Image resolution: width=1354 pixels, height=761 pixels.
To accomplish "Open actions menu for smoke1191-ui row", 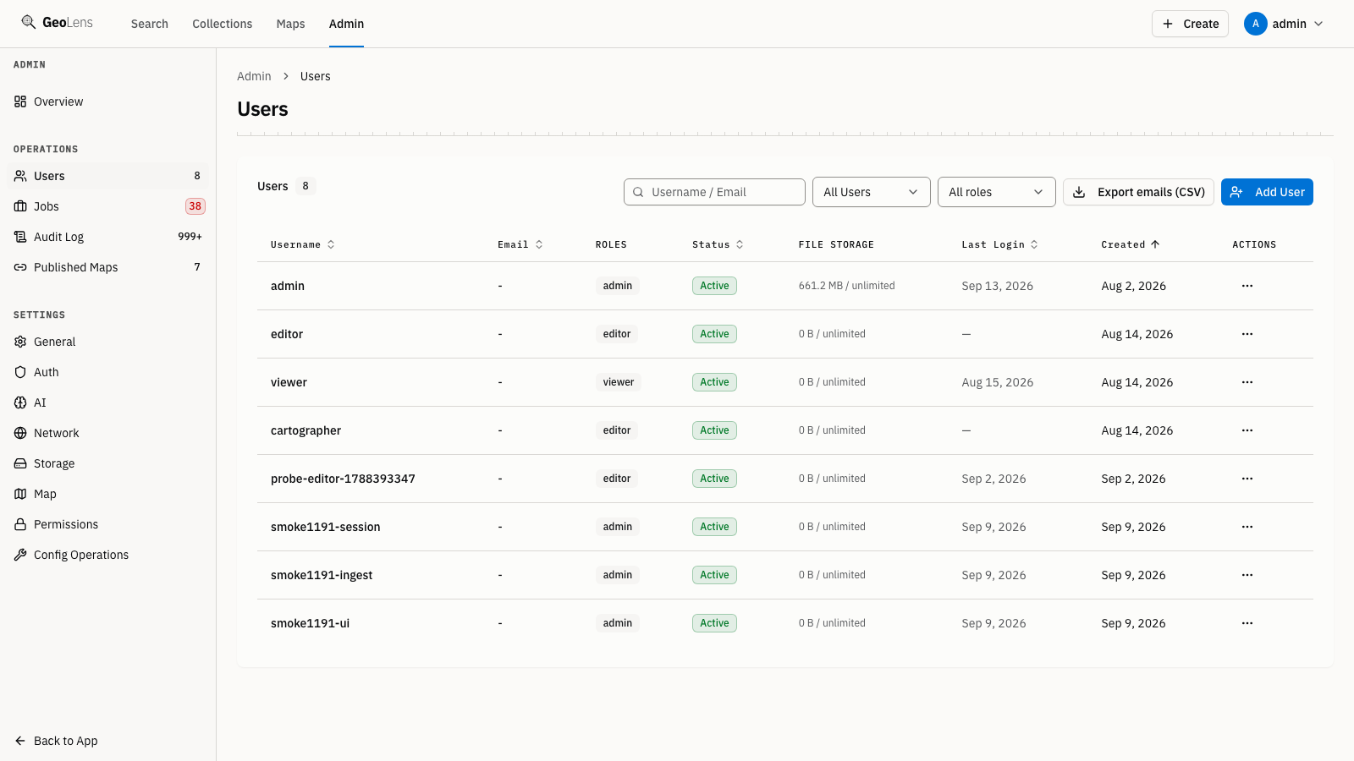I will point(1247,623).
